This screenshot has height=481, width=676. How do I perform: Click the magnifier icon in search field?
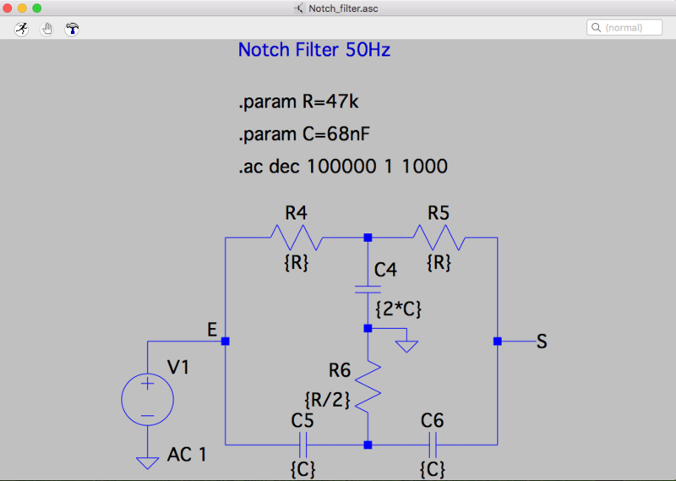point(597,28)
